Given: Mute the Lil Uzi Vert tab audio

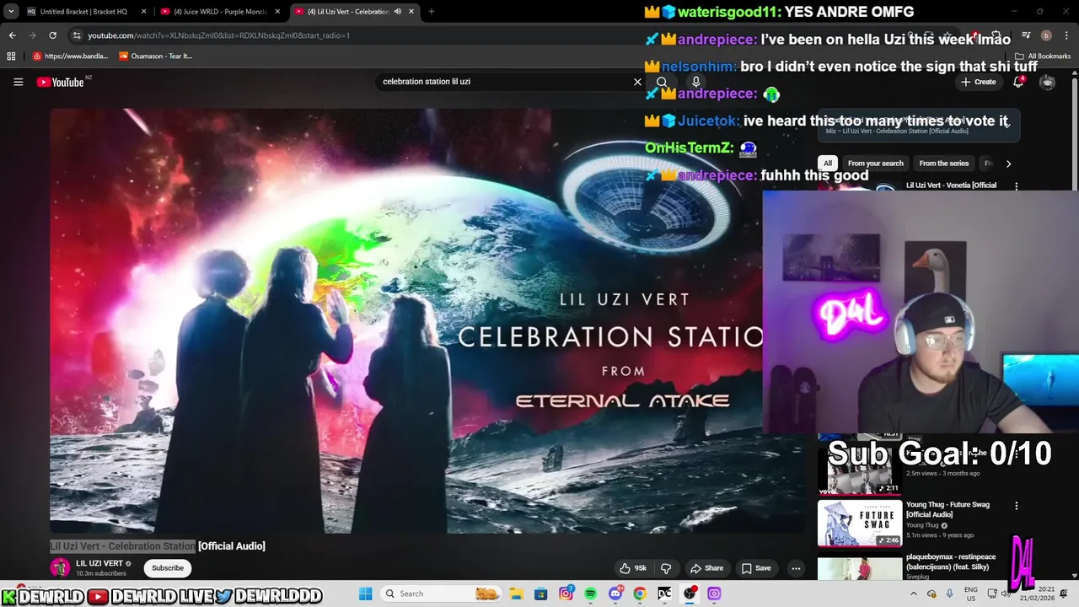Looking at the screenshot, I should pos(397,12).
